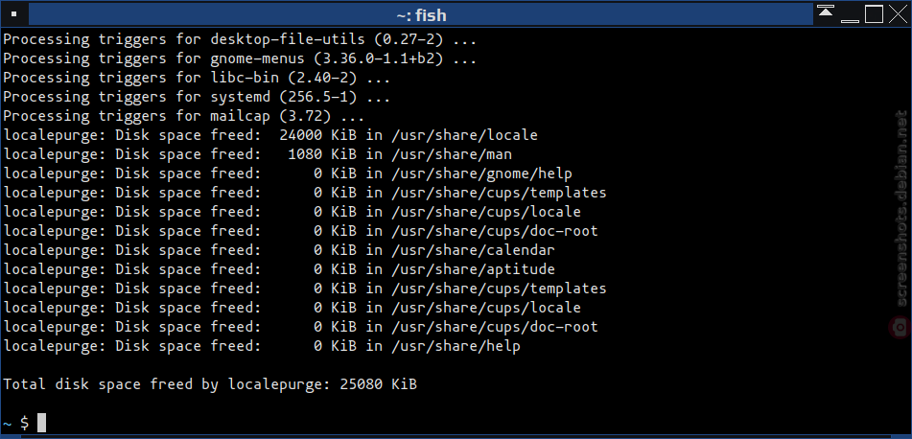Click the "~: fish" title bar text
Image resolution: width=912 pixels, height=439 pixels.
click(x=422, y=15)
